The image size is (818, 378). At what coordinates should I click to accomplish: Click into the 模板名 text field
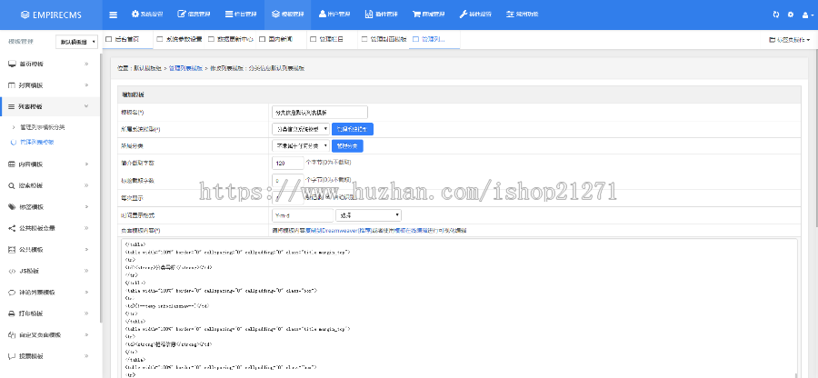pos(320,112)
